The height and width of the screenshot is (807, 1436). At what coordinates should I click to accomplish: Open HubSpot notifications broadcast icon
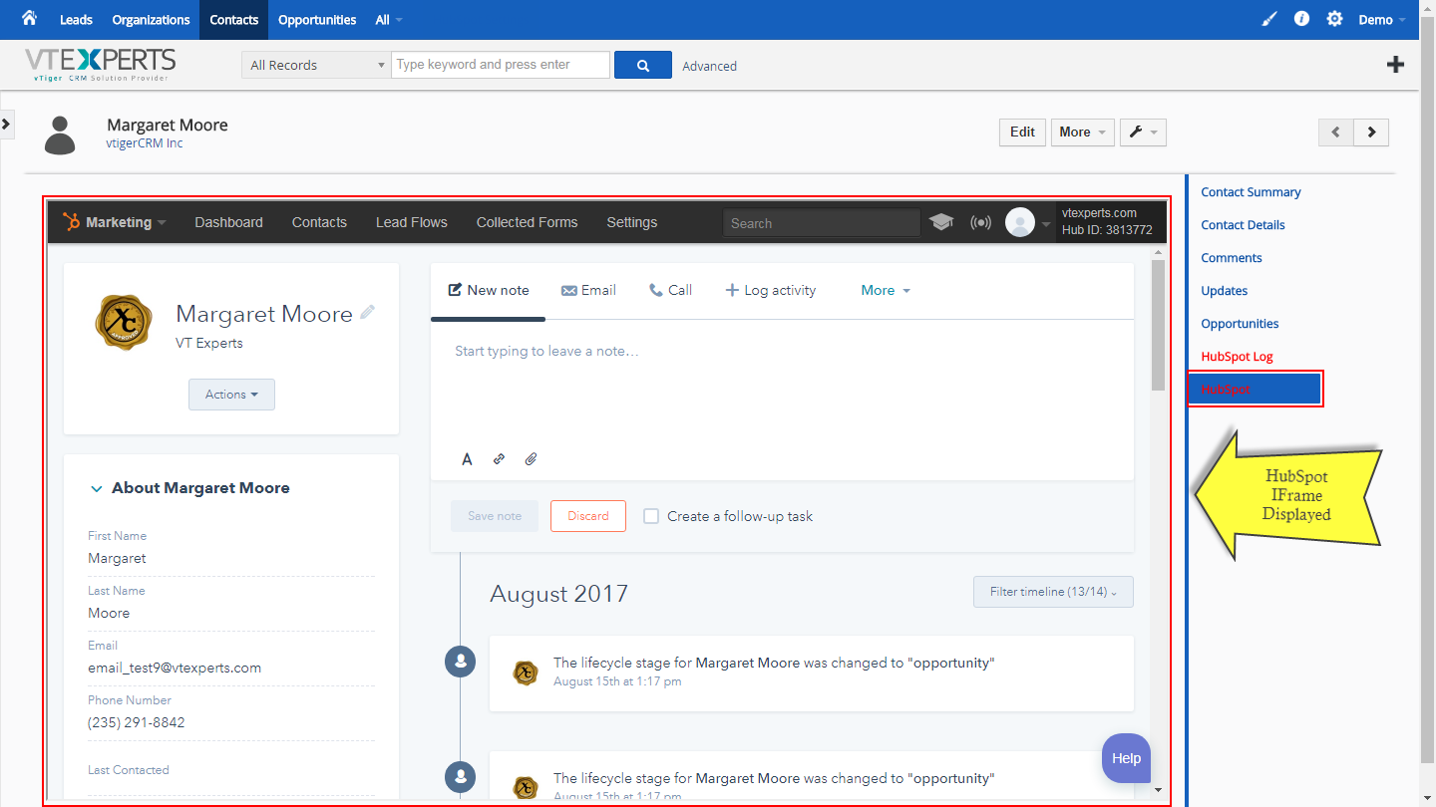981,222
